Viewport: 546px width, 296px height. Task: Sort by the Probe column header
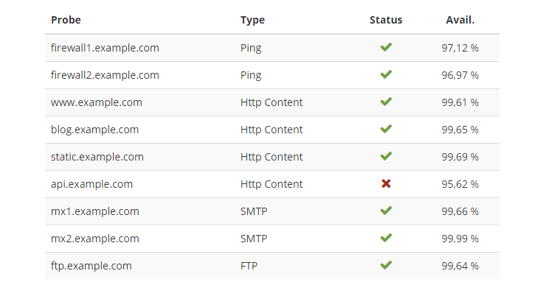click(x=66, y=20)
